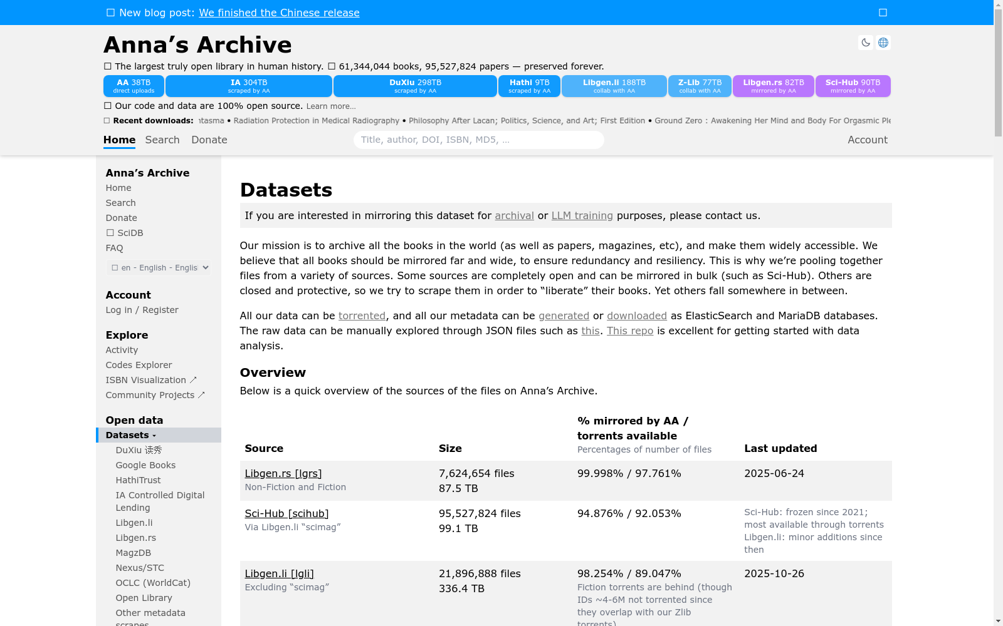This screenshot has height=626, width=1003.
Task: Open the Chinese release blog post link
Action: (x=279, y=13)
